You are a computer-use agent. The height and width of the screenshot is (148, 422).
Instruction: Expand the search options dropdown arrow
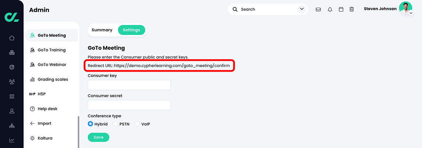[x=301, y=10]
